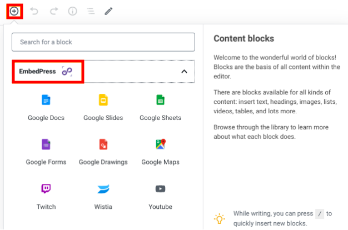The width and height of the screenshot is (348, 230).
Task: Click the EmbedPress category title
Action: coord(37,72)
